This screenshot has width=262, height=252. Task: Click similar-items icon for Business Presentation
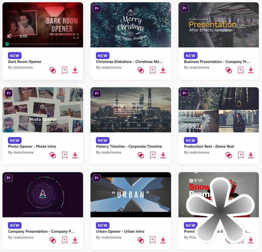tap(229, 70)
